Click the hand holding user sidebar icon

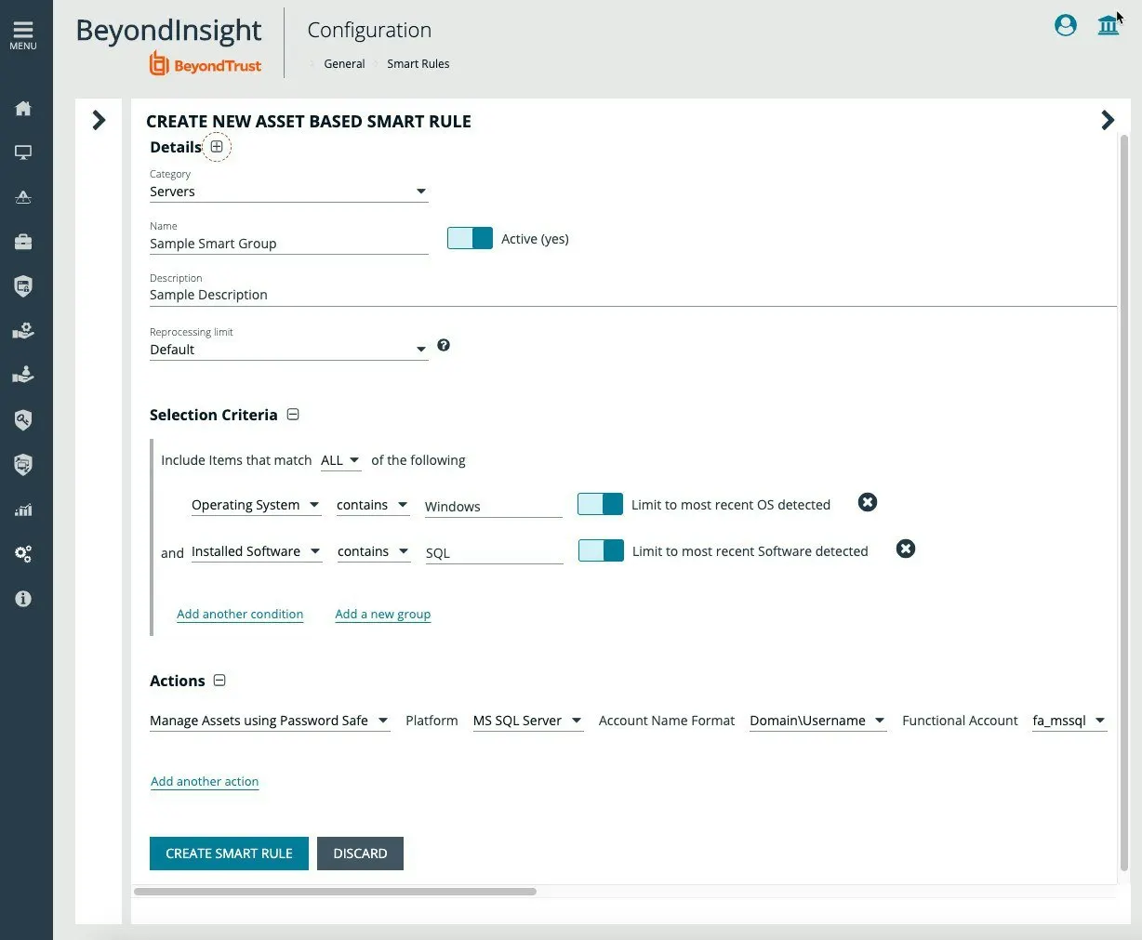coord(23,376)
